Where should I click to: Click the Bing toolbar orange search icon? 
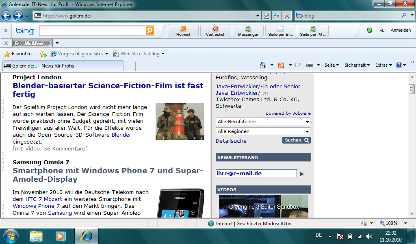(149, 30)
